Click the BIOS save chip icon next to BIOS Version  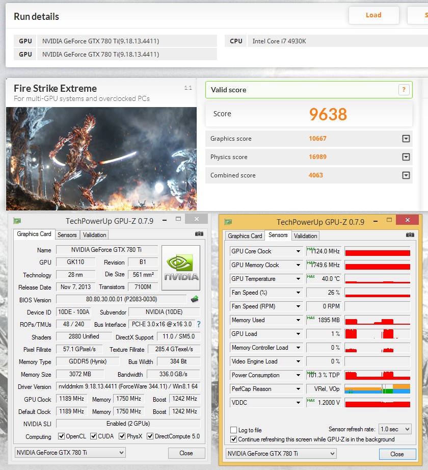point(195,299)
